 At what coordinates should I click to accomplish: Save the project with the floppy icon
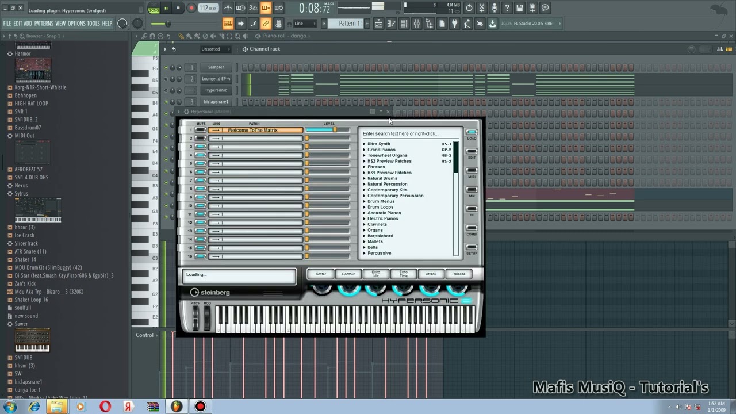[520, 8]
